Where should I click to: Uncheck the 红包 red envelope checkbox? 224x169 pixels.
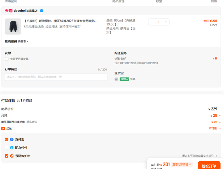coord(3,128)
